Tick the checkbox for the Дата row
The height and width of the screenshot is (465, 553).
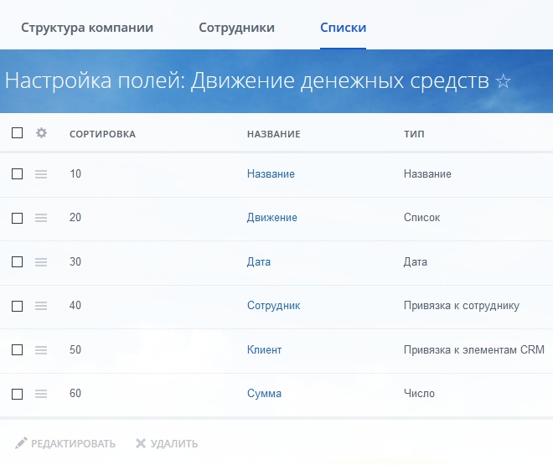(17, 262)
